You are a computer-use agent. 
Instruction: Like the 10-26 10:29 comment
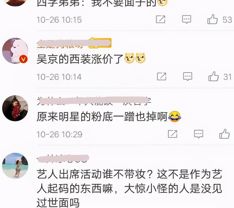(x=224, y=134)
